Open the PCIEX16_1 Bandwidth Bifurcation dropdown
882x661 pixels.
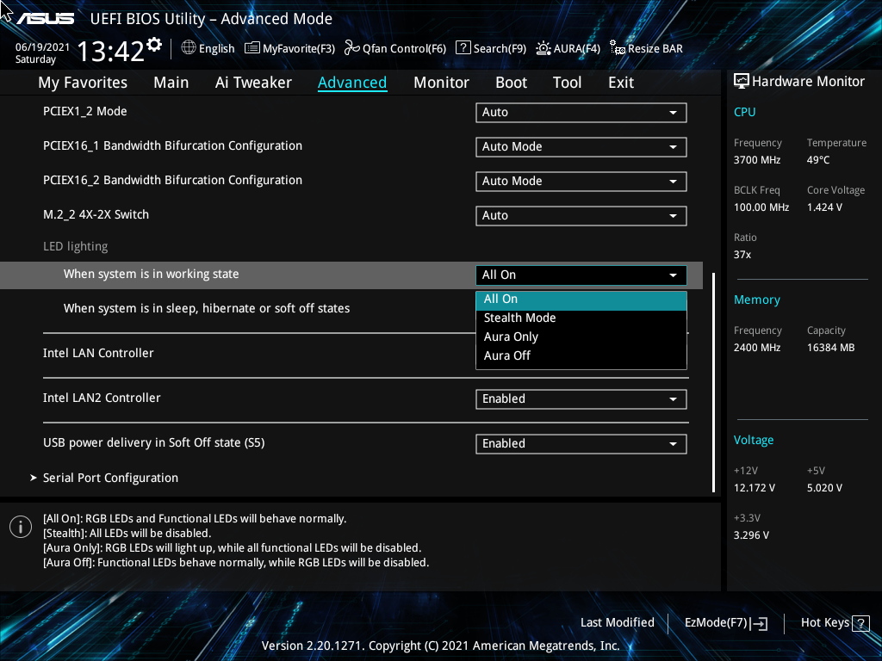(x=581, y=146)
